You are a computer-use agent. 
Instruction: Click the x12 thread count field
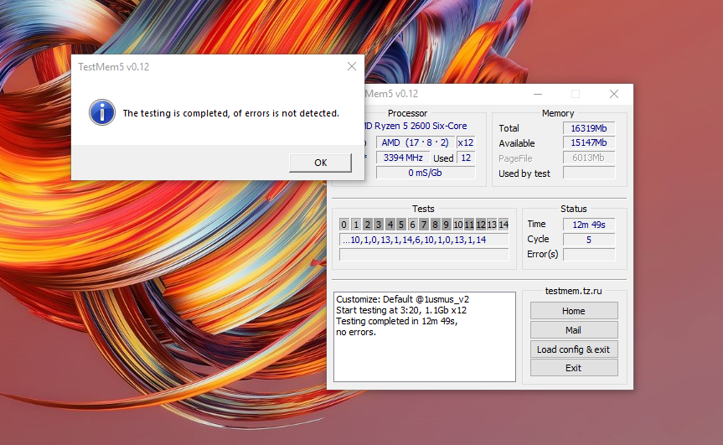click(x=465, y=142)
